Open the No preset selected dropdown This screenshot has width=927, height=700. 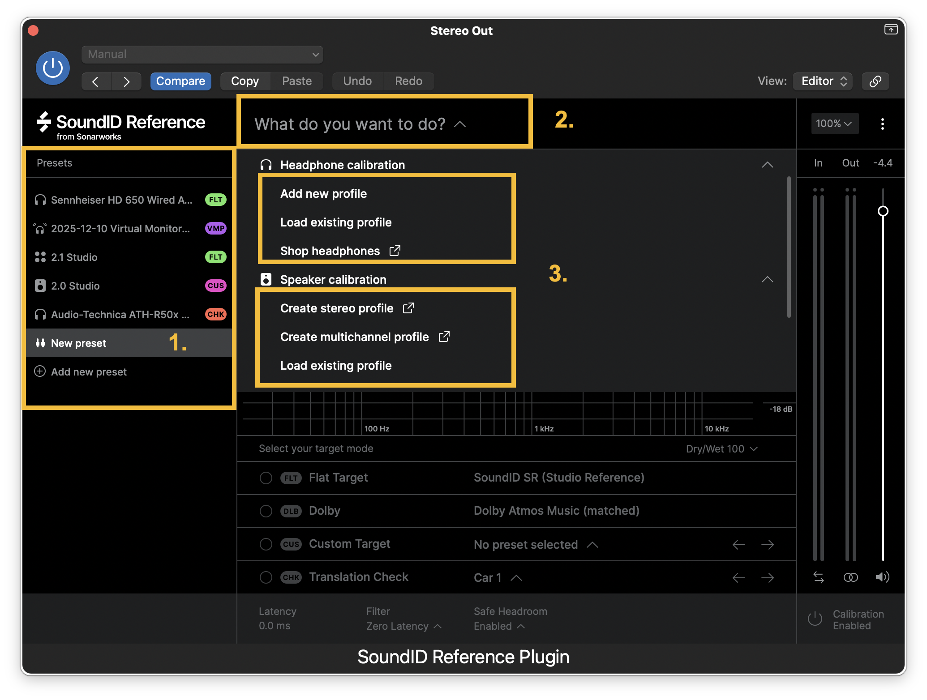[x=536, y=545]
